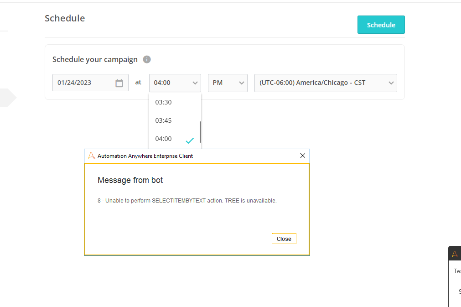
Task: Expand the 04:00 time dropdown
Action: coord(175,83)
